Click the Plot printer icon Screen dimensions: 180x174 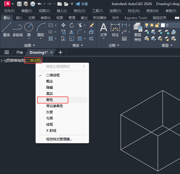point(33,4)
